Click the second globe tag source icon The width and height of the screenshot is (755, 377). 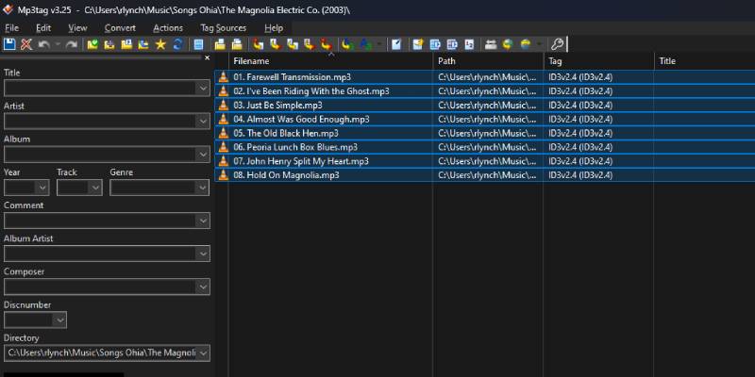point(525,44)
